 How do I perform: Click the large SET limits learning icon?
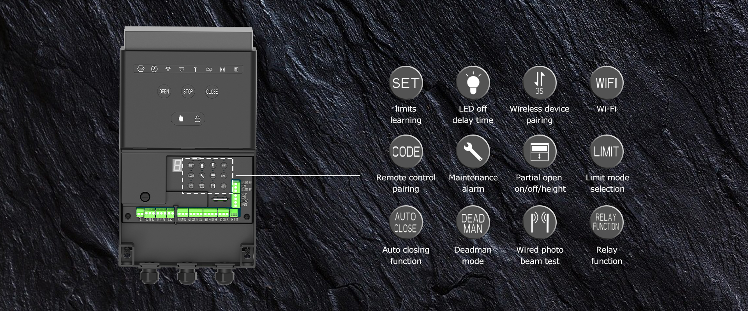click(x=406, y=83)
